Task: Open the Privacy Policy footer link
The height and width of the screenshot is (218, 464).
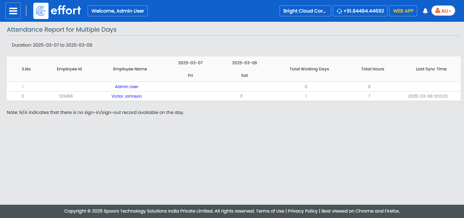Action: (303, 211)
